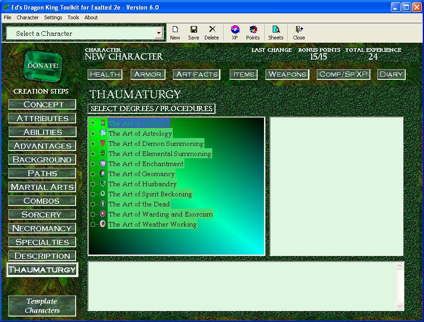Click the New character toolbar icon
The height and width of the screenshot is (322, 424).
(175, 29)
